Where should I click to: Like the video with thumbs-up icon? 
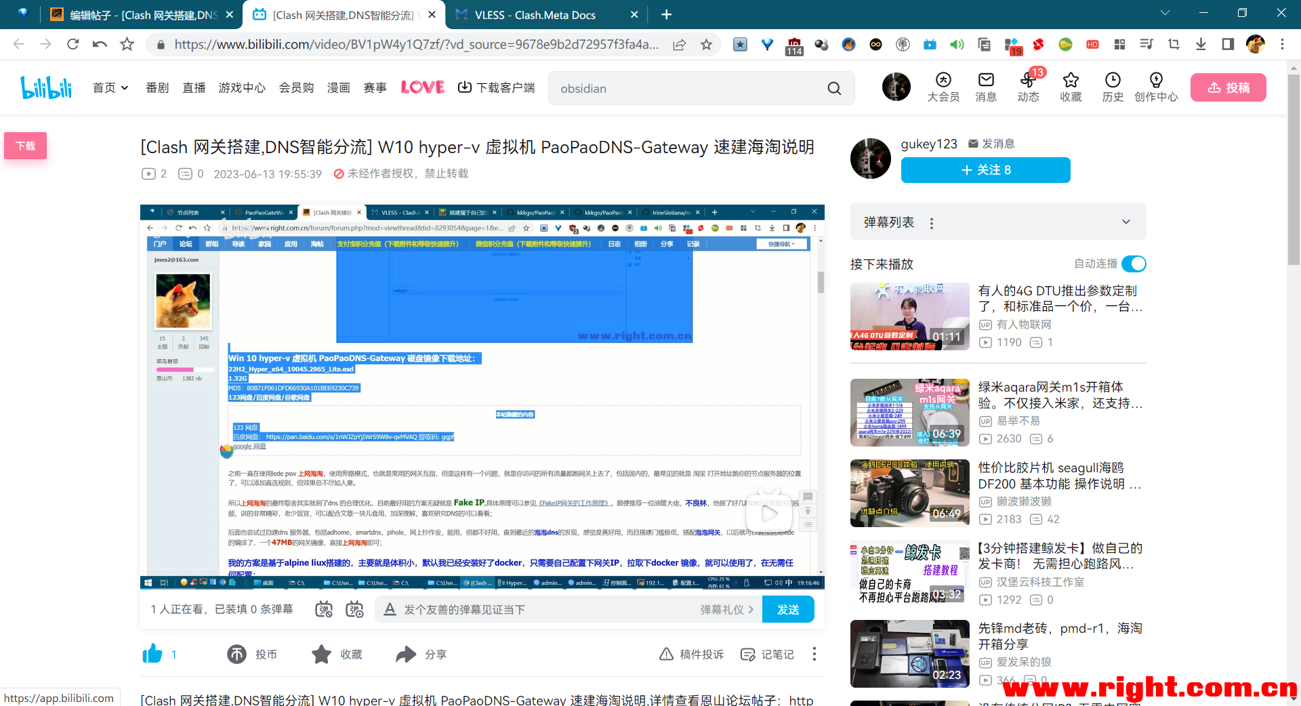(x=152, y=654)
